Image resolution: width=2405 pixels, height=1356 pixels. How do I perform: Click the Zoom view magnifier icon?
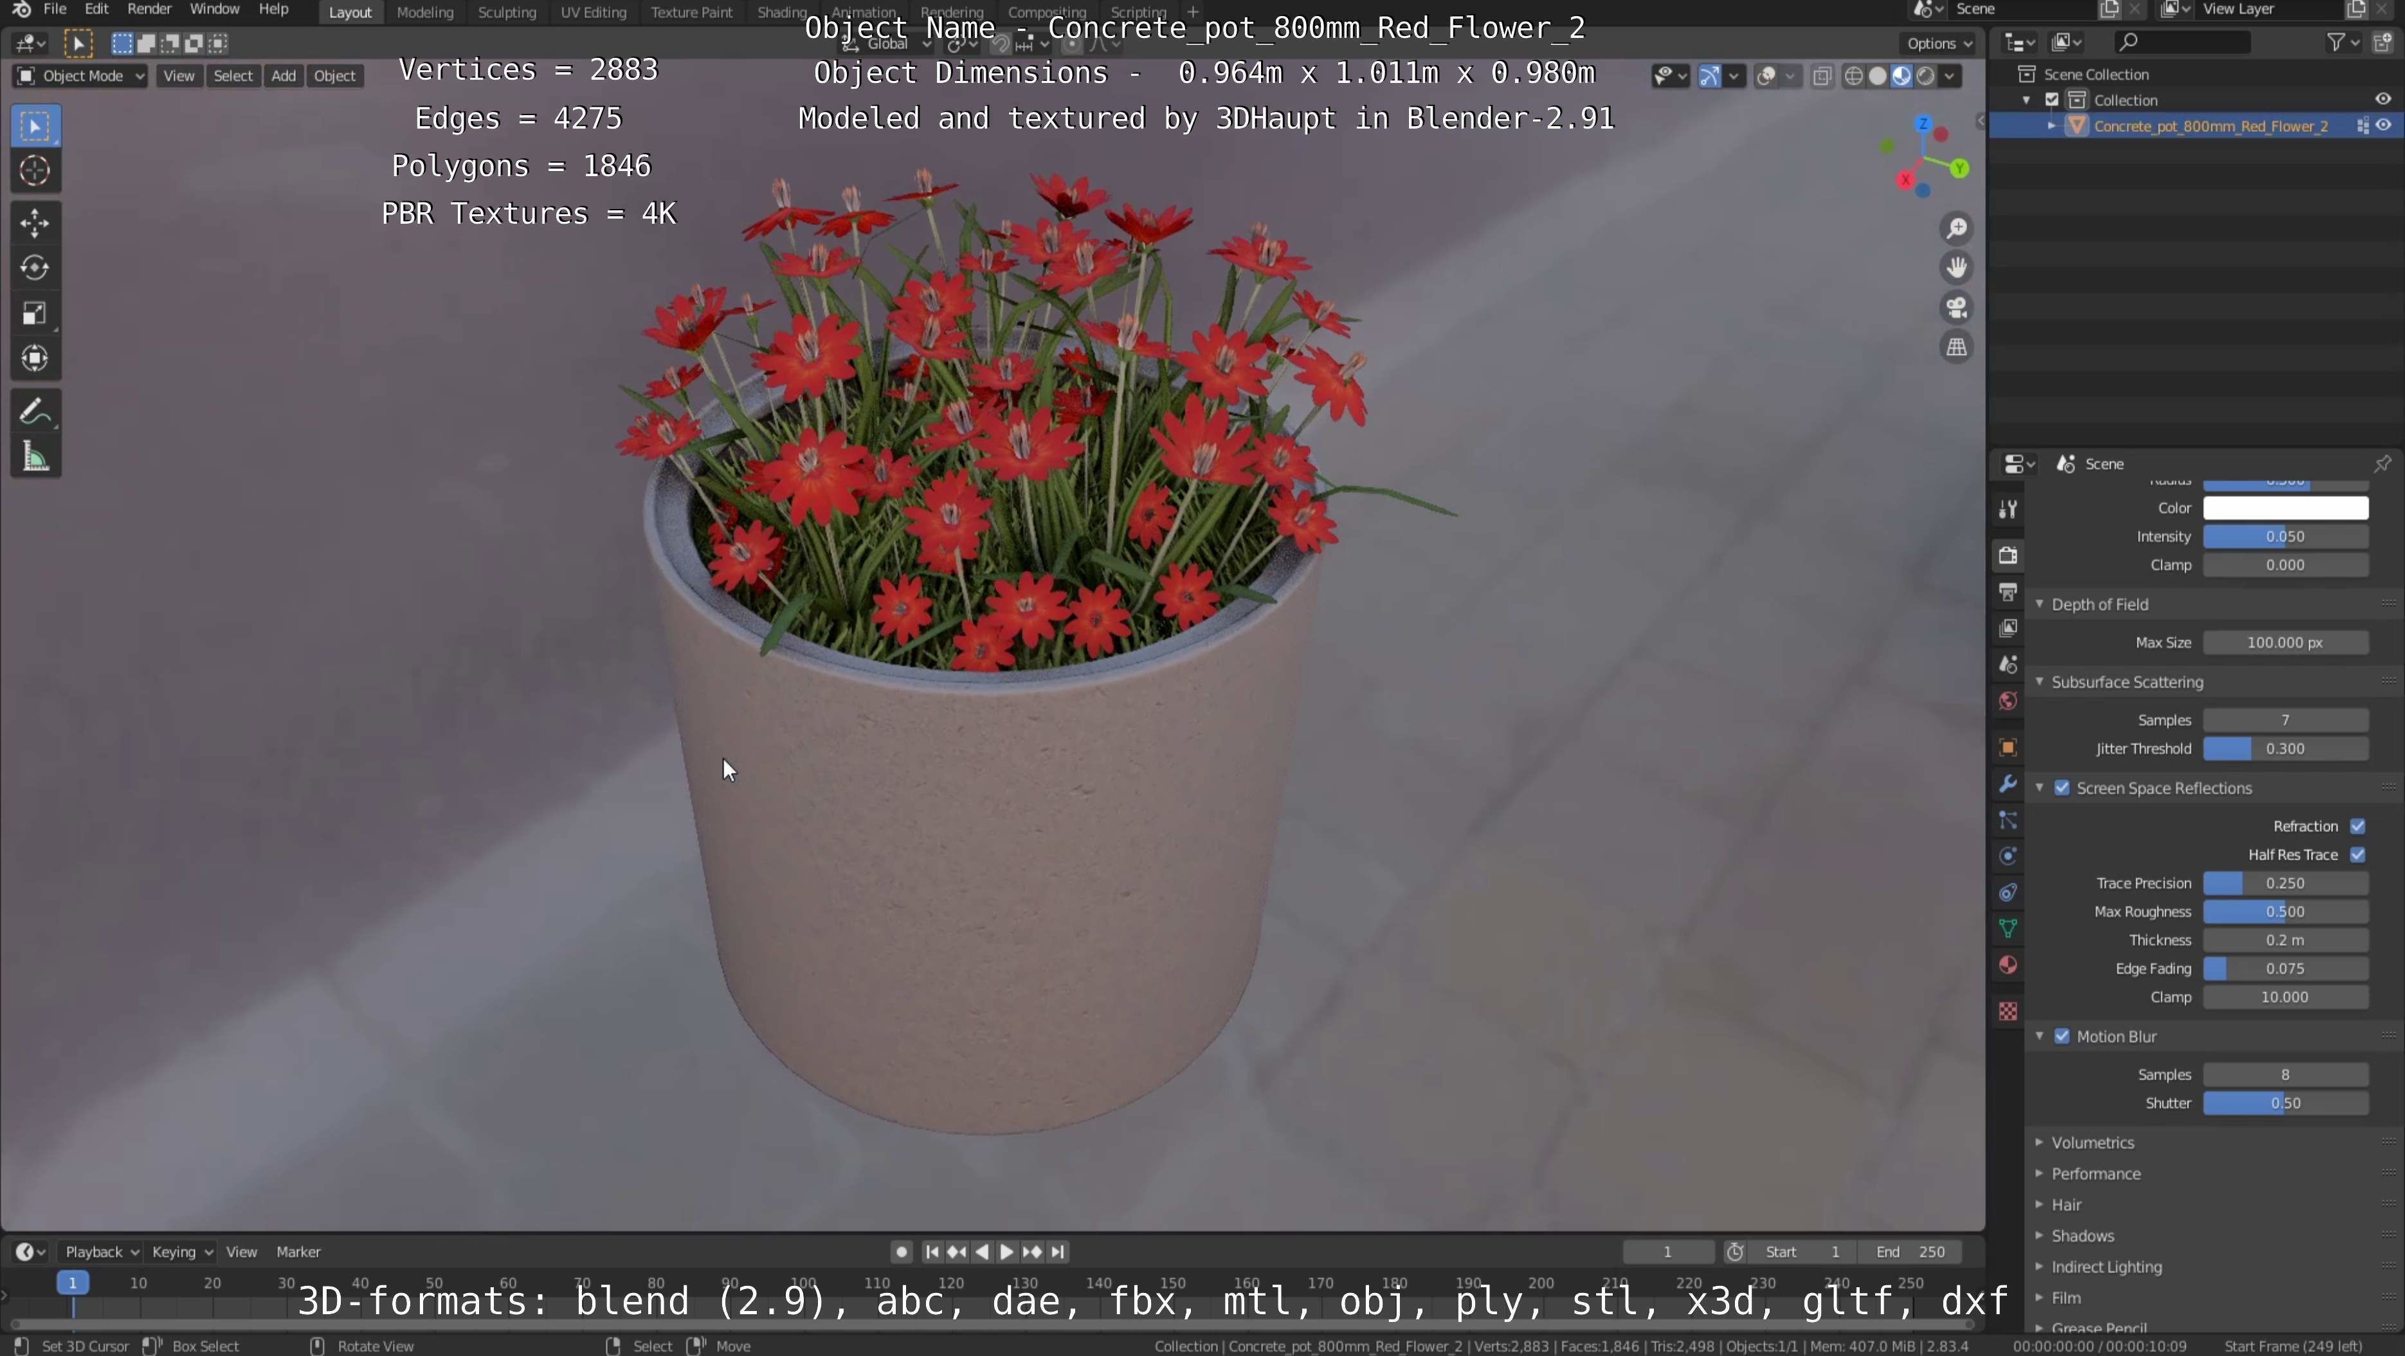coord(1956,228)
